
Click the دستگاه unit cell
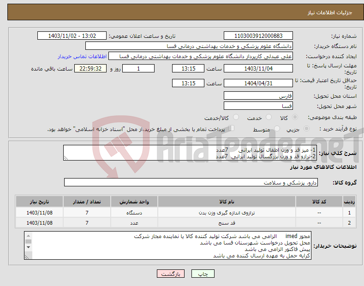point(134,213)
